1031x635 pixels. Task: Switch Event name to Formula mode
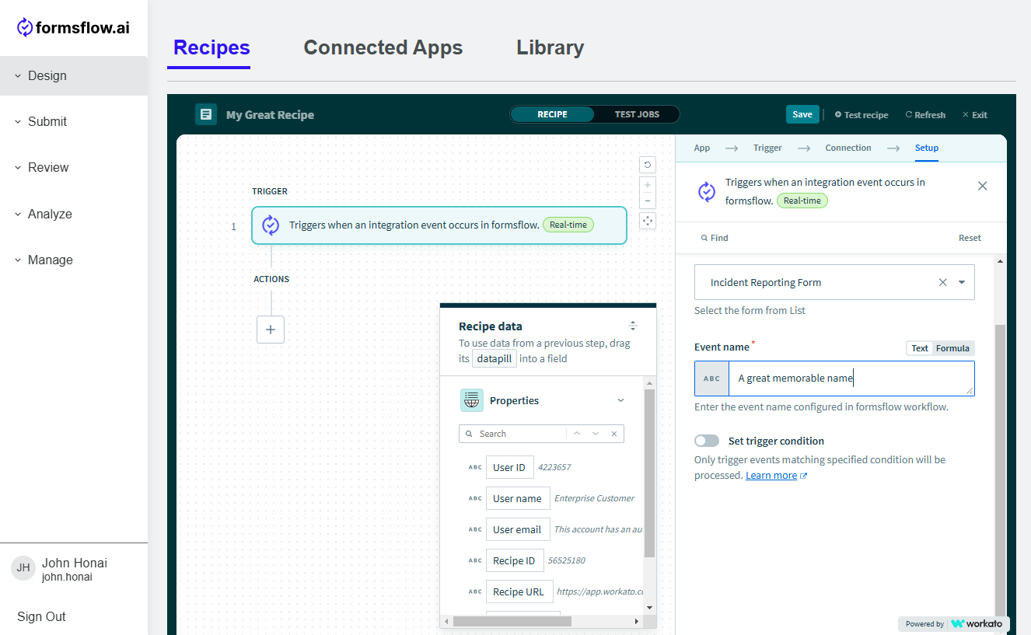(952, 348)
